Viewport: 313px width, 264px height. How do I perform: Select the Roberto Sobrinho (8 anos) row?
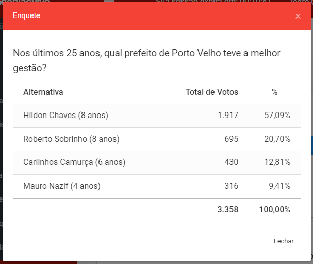(71, 139)
